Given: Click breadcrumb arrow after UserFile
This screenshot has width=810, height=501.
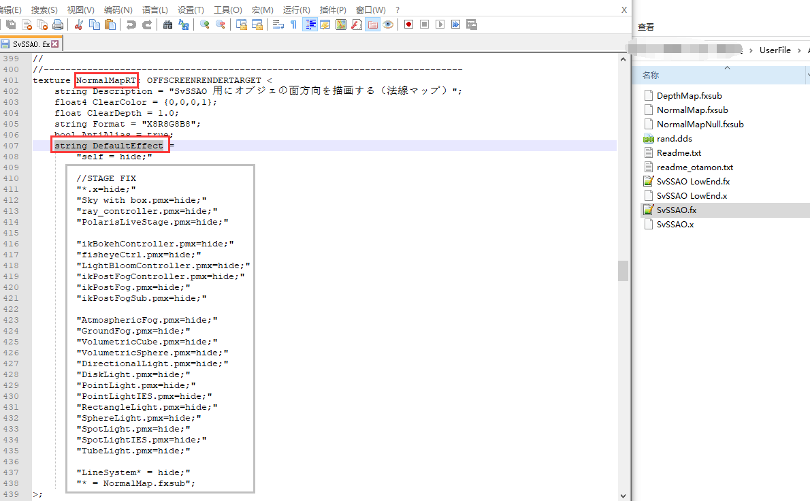Looking at the screenshot, I should [799, 50].
